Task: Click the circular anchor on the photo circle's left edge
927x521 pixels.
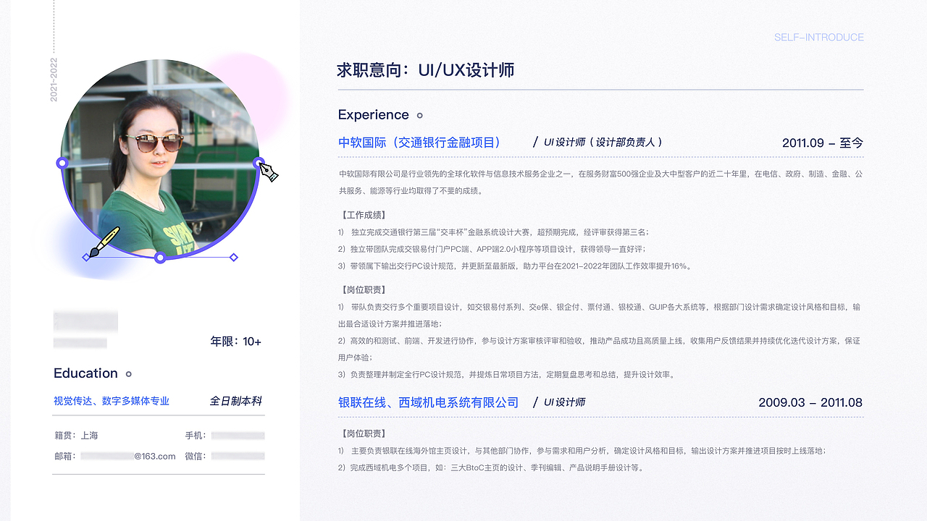Action: coord(62,163)
